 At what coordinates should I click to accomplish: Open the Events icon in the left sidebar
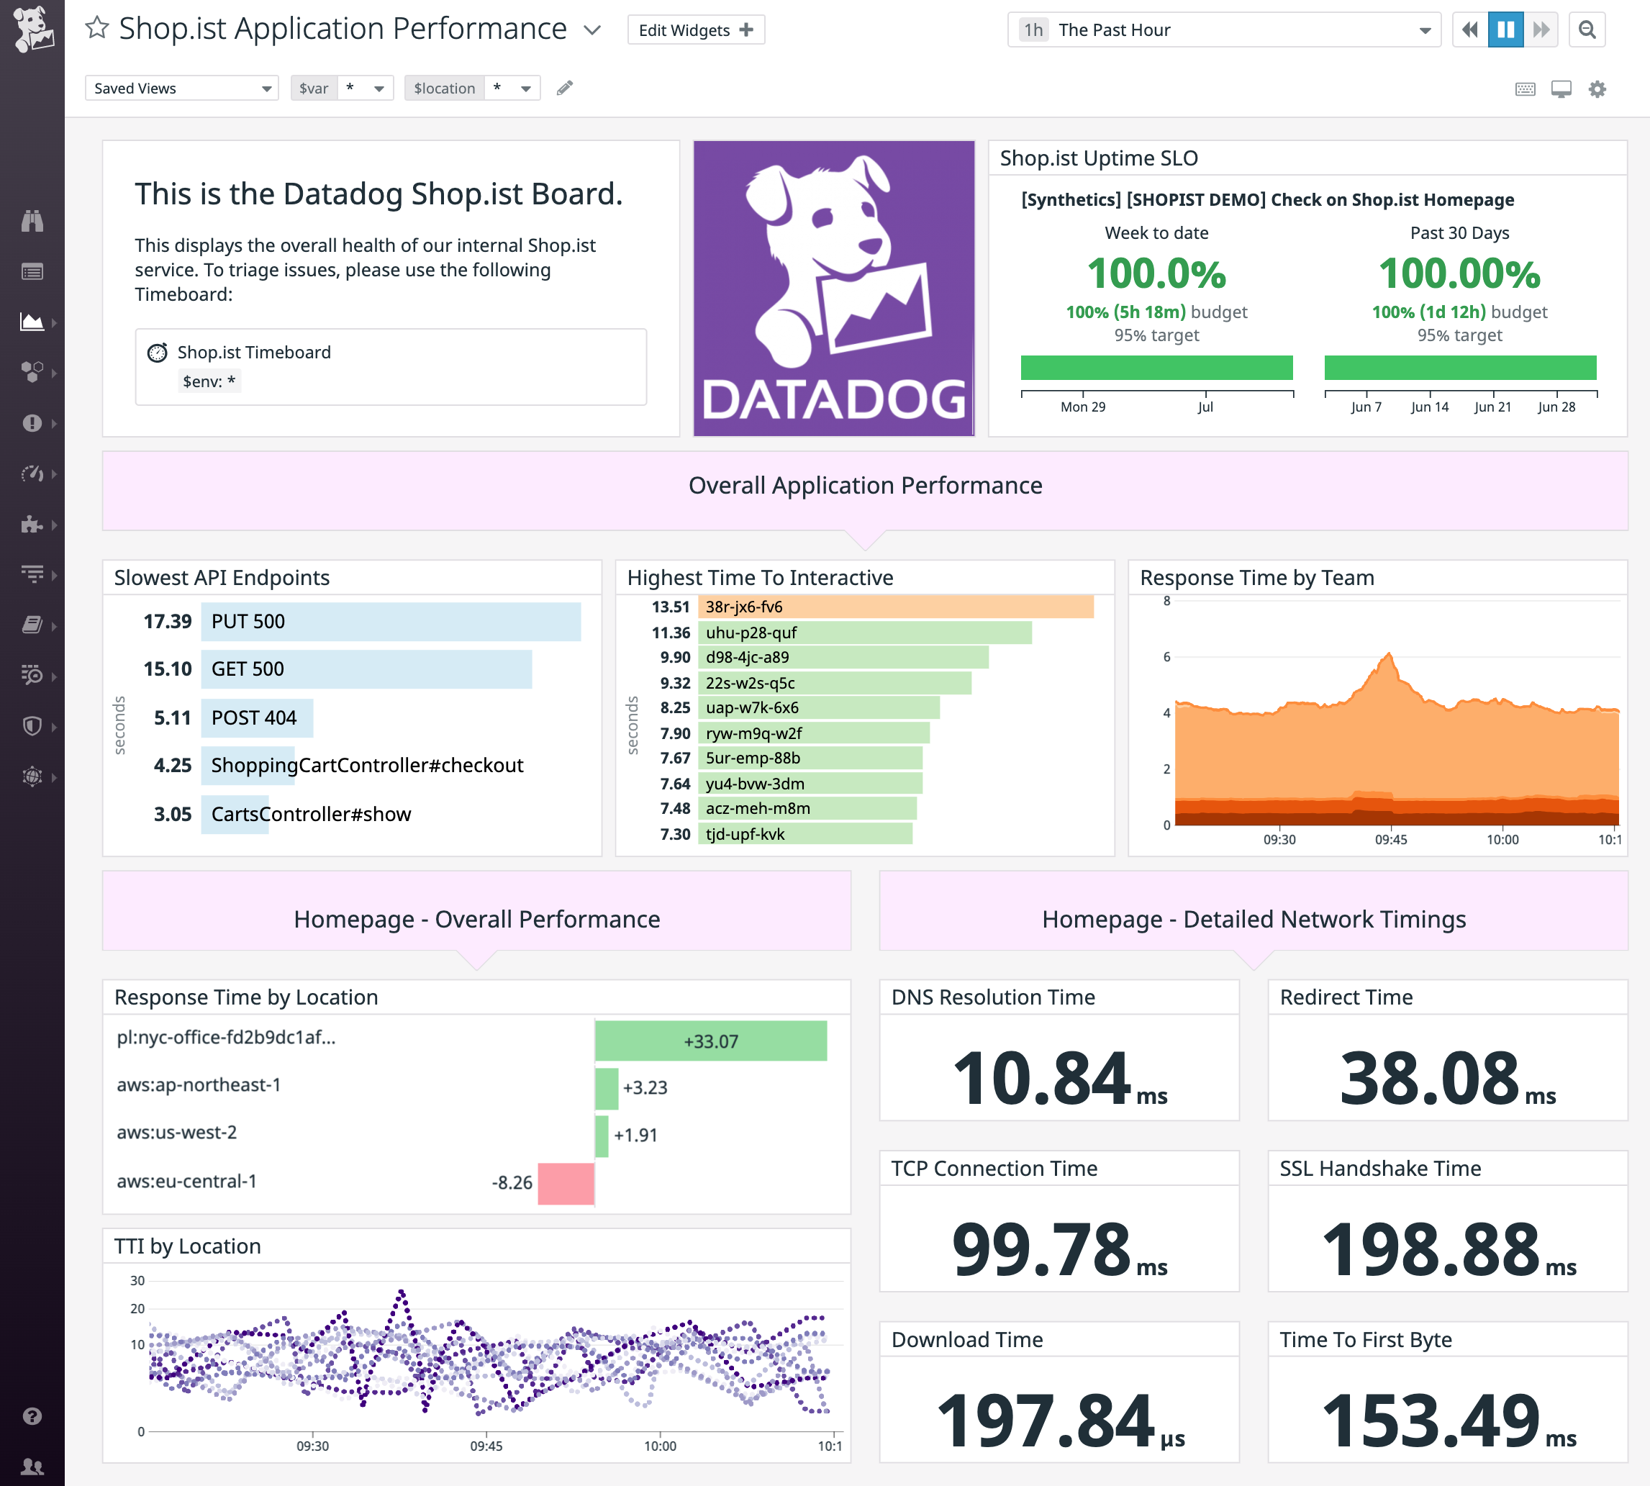point(32,271)
